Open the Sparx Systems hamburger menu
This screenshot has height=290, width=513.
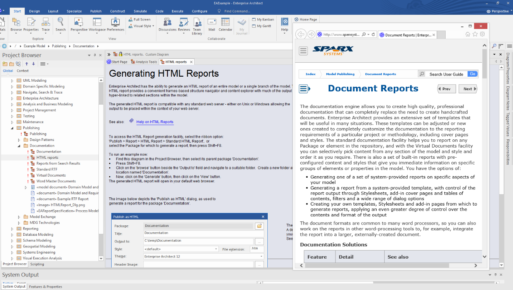point(303,51)
